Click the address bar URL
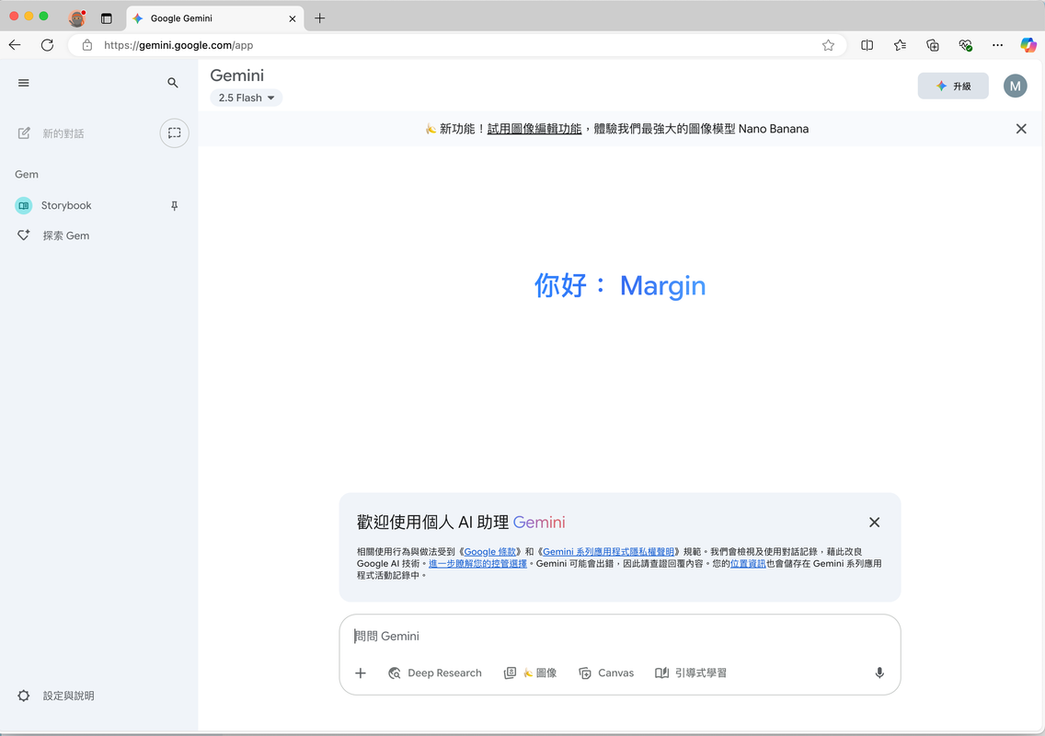 tap(178, 45)
